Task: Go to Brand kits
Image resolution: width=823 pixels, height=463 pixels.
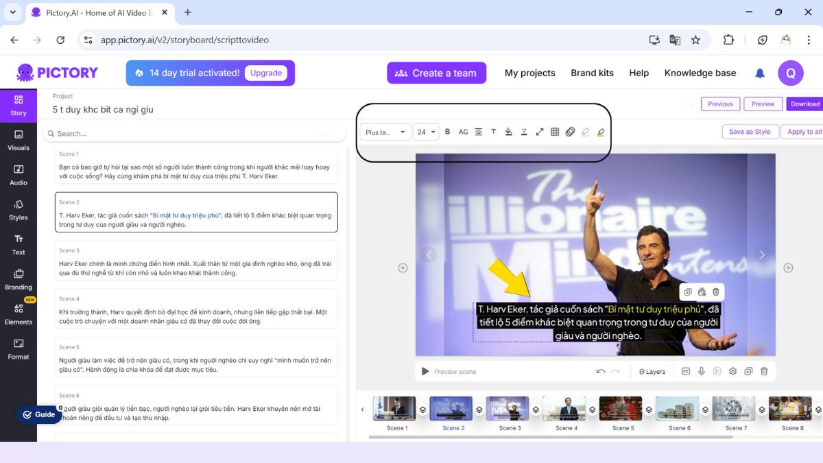Action: 592,73
